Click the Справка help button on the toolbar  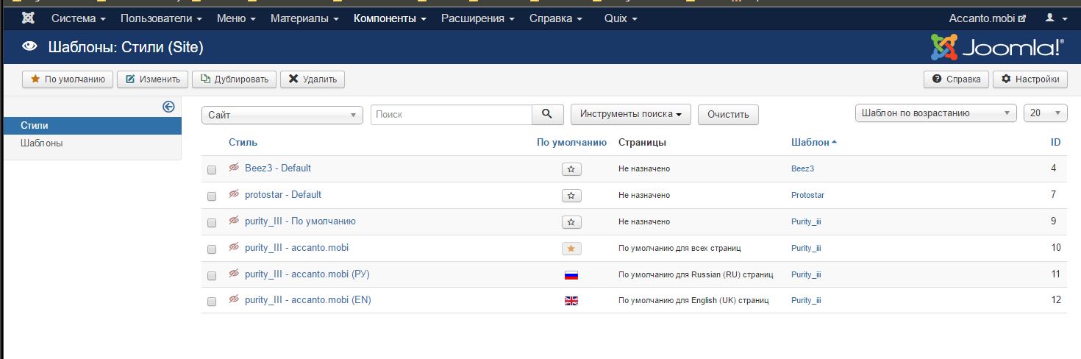956,79
